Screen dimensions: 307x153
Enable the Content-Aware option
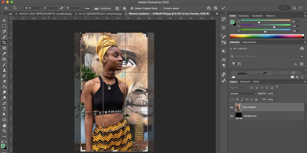click(x=161, y=8)
